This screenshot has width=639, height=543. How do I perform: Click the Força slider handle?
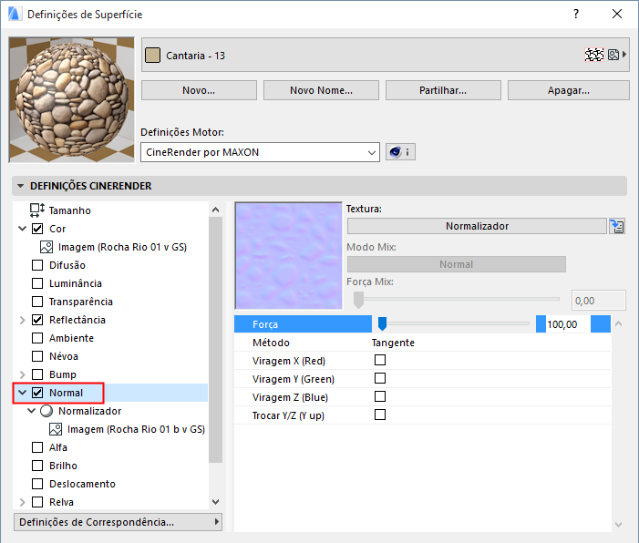pyautogui.click(x=382, y=323)
